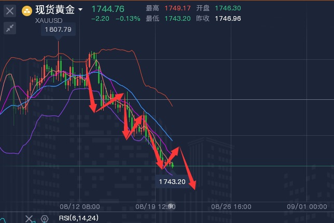
Task: Open the 现货黄金 symbol dropdown arrow
Action: pos(80,10)
